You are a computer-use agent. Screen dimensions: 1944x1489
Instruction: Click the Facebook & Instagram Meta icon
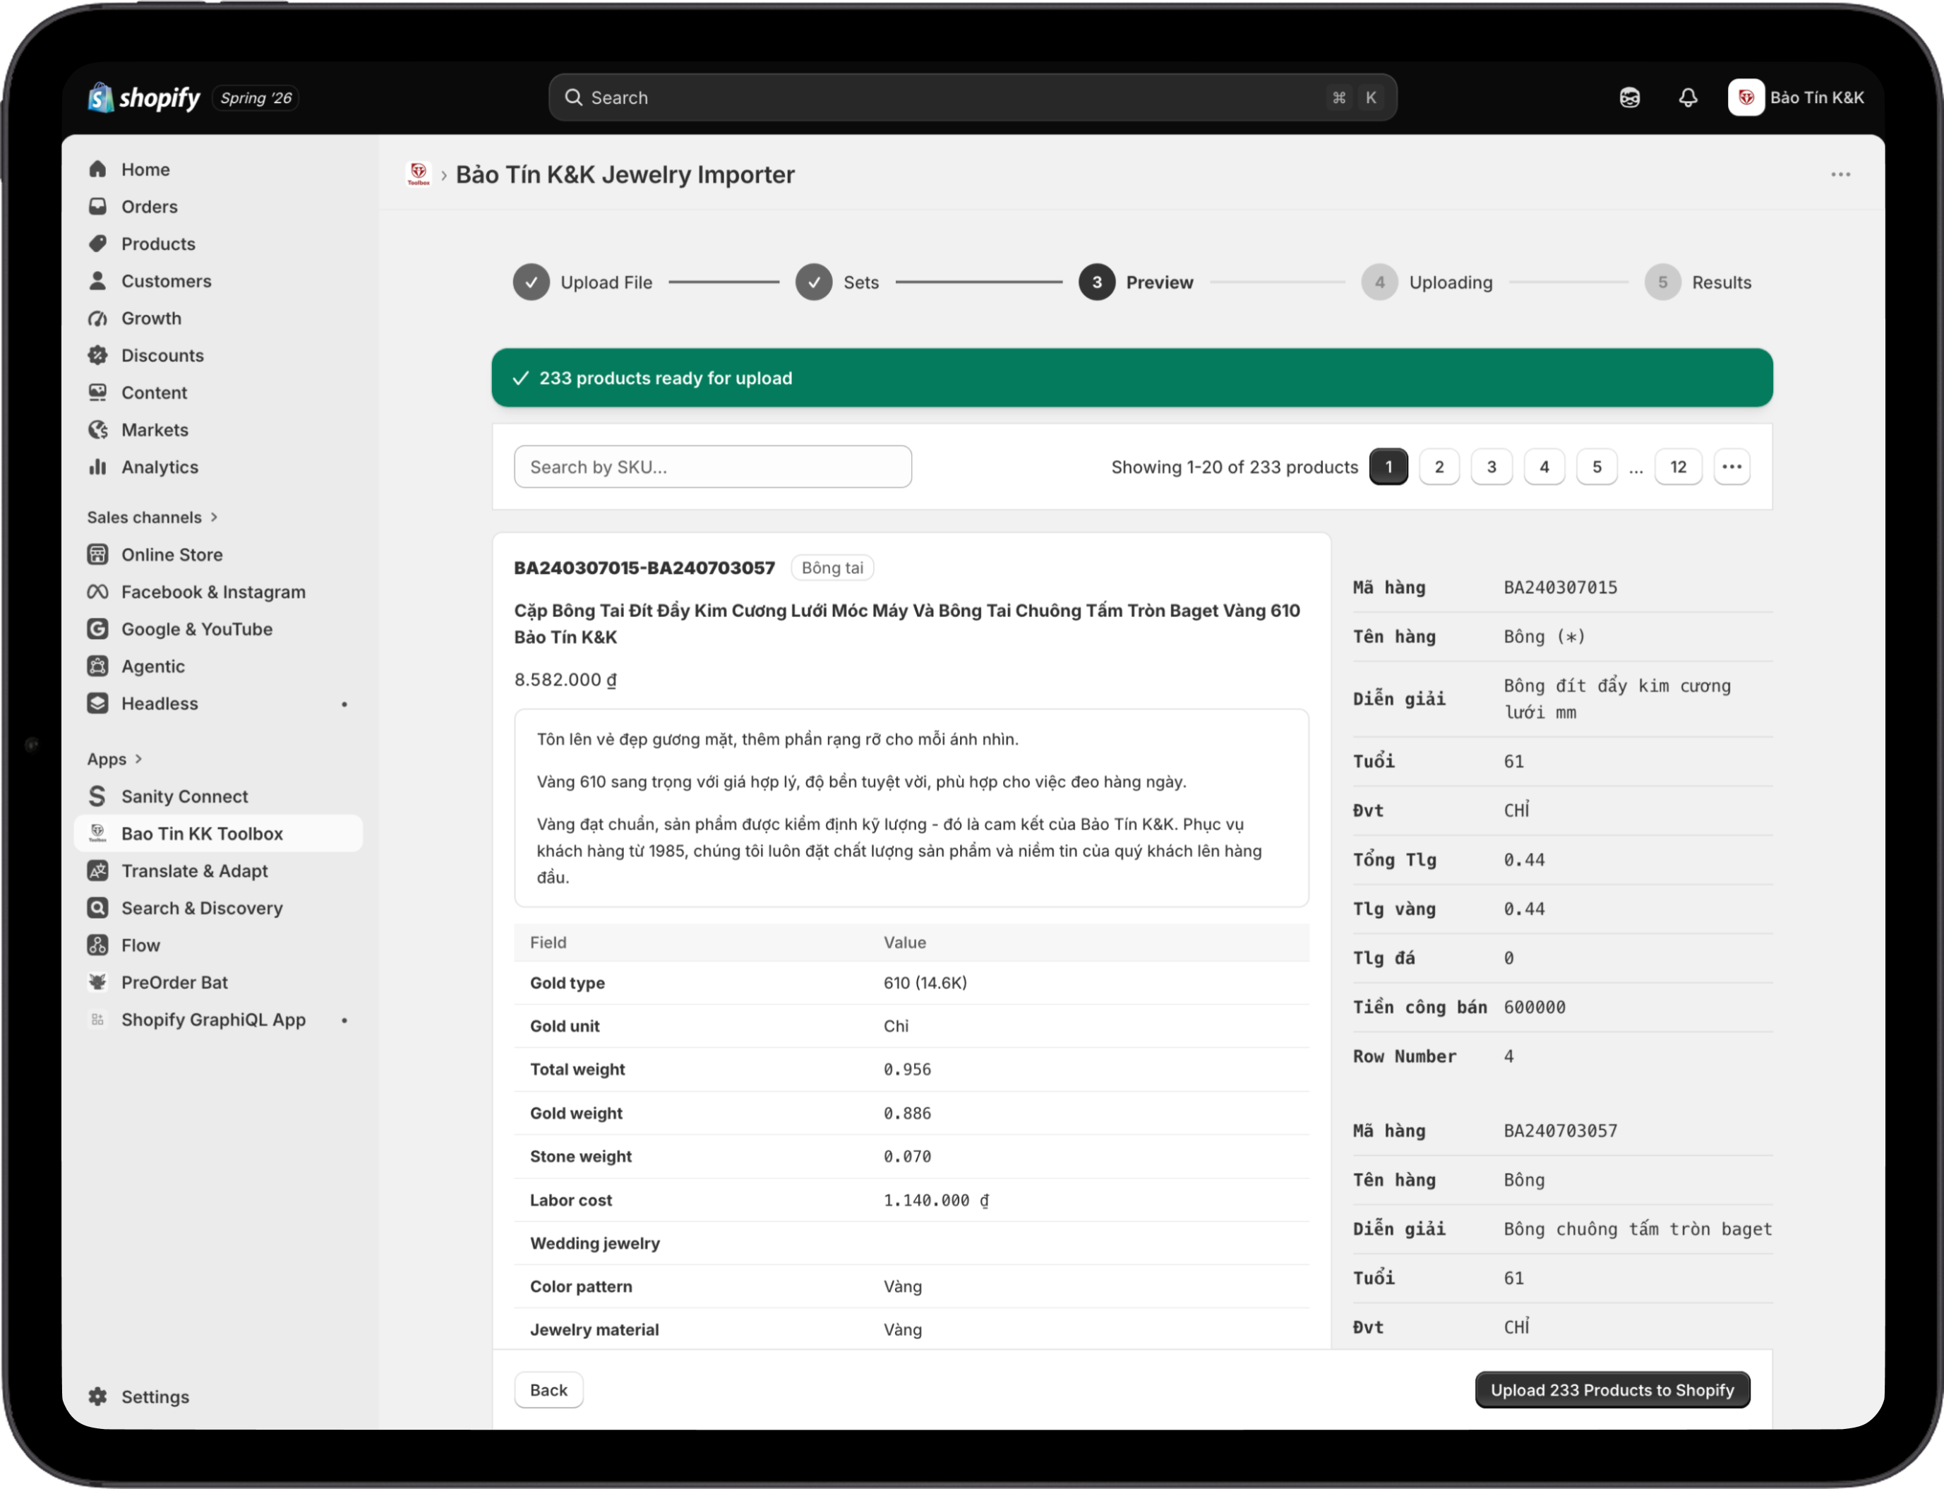pos(97,592)
